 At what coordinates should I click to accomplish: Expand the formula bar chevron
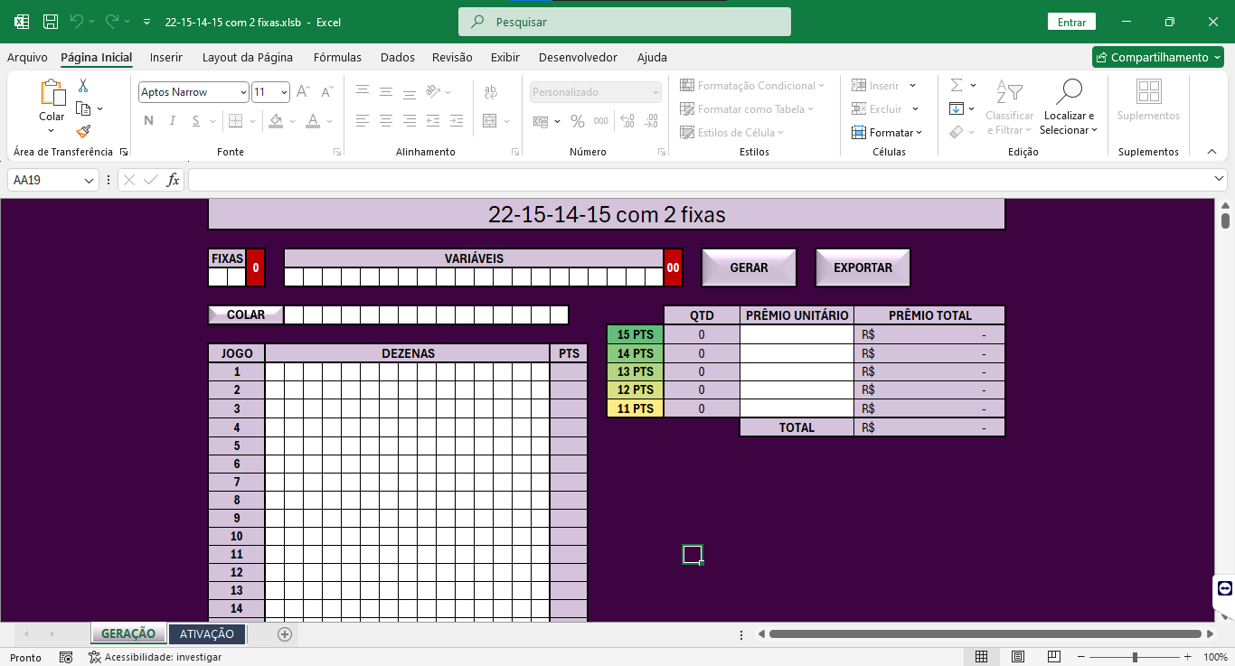point(1220,180)
